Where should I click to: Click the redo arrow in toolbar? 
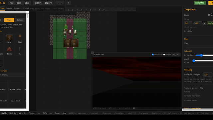[x=62, y=3]
